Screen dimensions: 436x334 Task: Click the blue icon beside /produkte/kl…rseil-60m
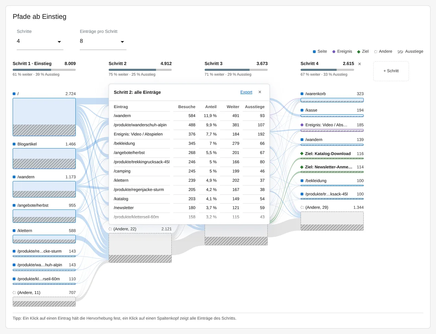[x=14, y=279]
